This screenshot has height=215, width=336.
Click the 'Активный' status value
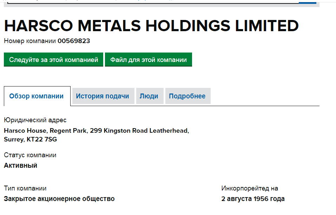click(20, 165)
